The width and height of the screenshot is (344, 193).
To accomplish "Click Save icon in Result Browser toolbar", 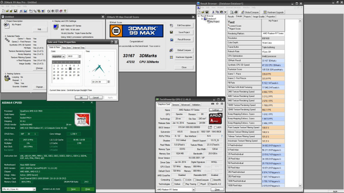I will (x=207, y=12).
